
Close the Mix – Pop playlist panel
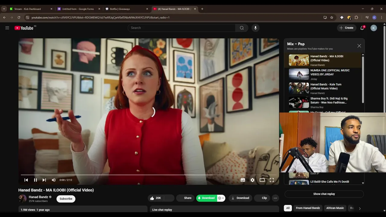click(x=359, y=46)
